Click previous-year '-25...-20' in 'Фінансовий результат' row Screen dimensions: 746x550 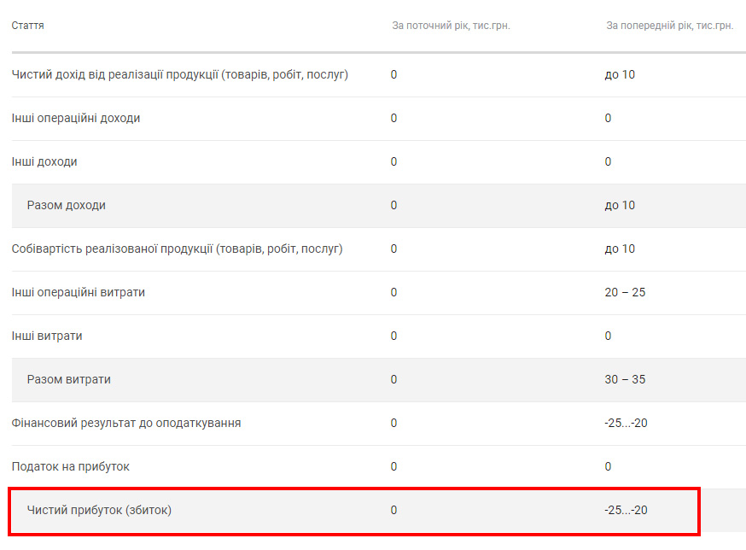click(626, 423)
